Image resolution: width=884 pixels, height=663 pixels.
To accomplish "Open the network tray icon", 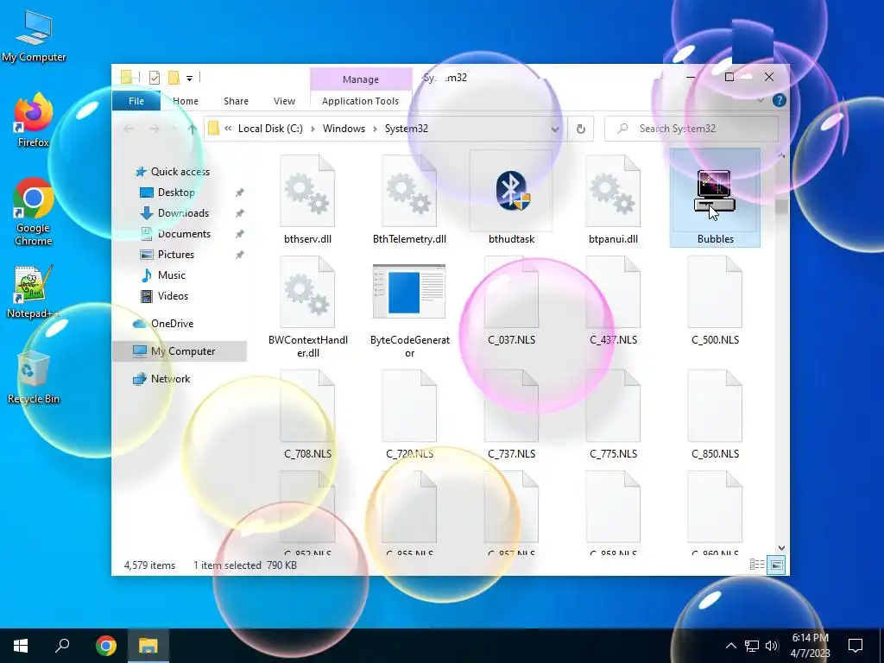I will pyautogui.click(x=752, y=646).
